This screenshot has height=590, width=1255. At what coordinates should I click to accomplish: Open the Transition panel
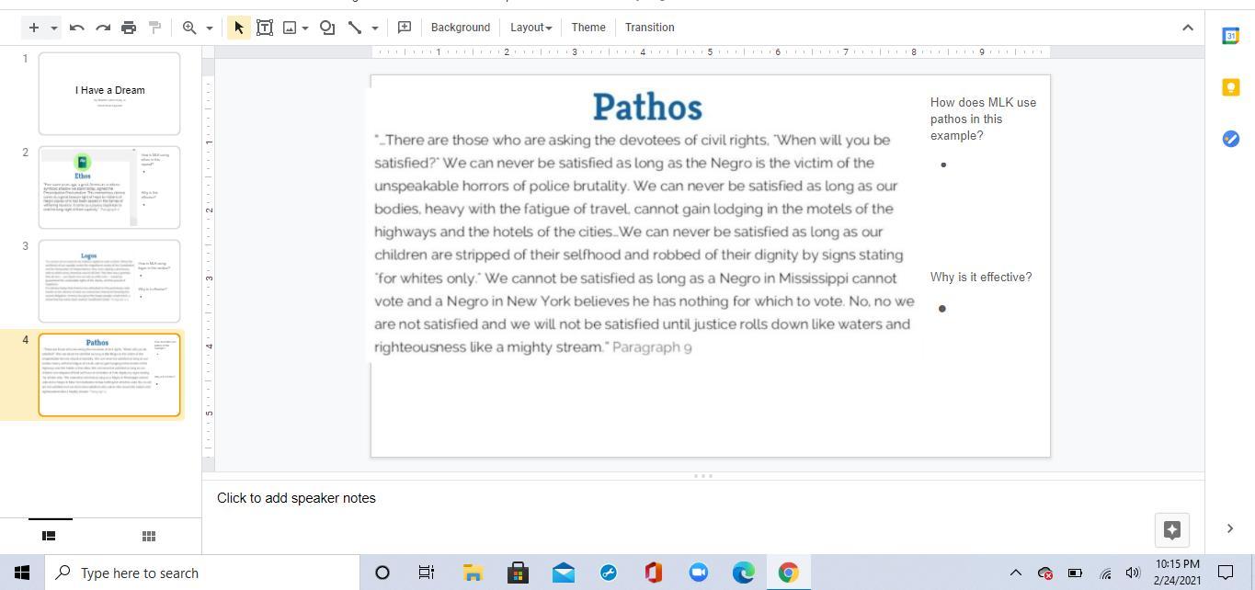pyautogui.click(x=650, y=28)
